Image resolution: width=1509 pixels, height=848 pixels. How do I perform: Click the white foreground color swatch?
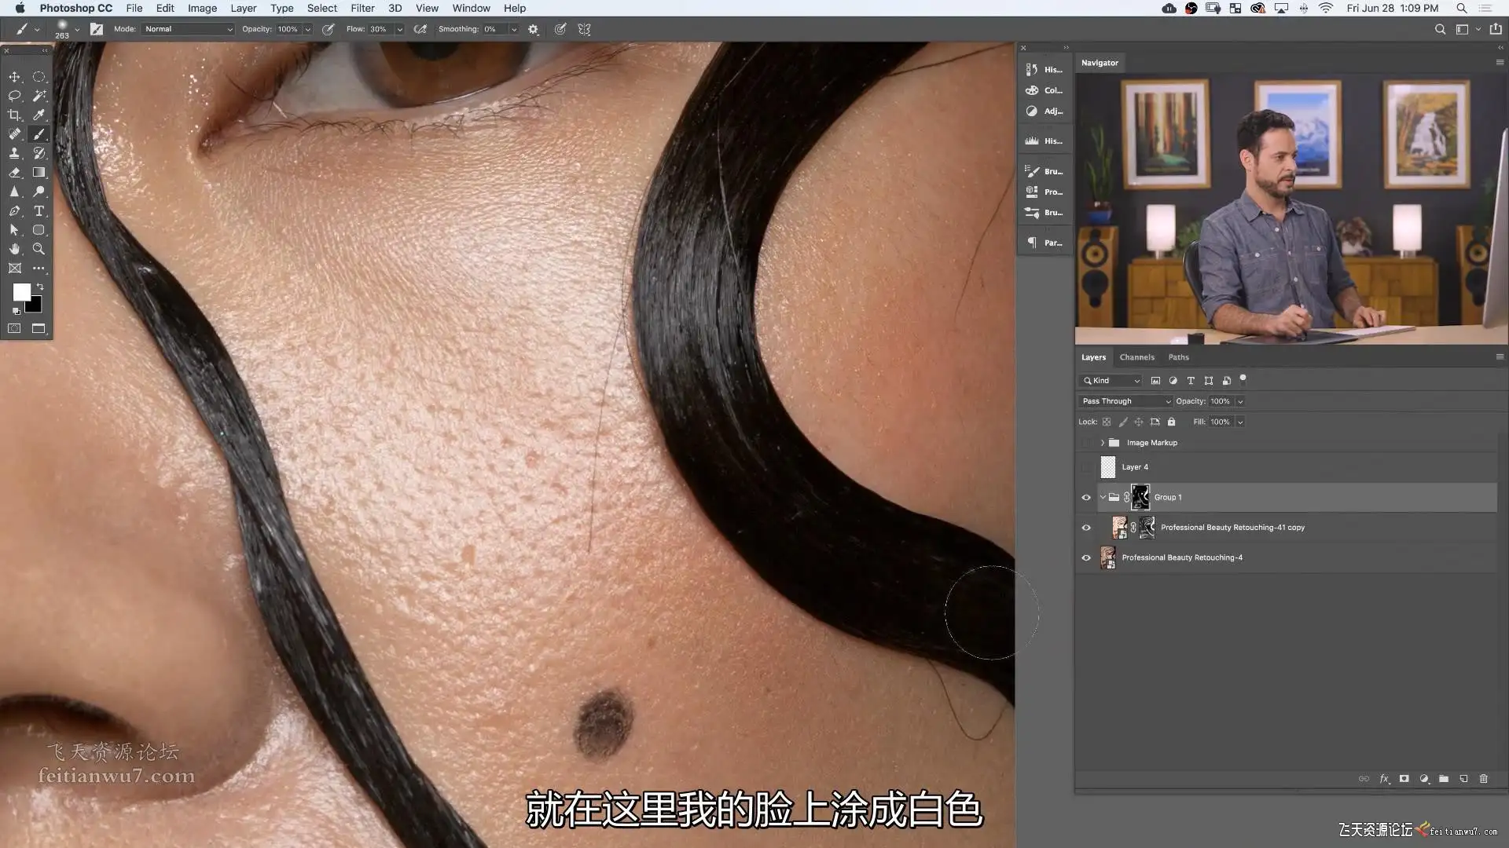pos(21,291)
